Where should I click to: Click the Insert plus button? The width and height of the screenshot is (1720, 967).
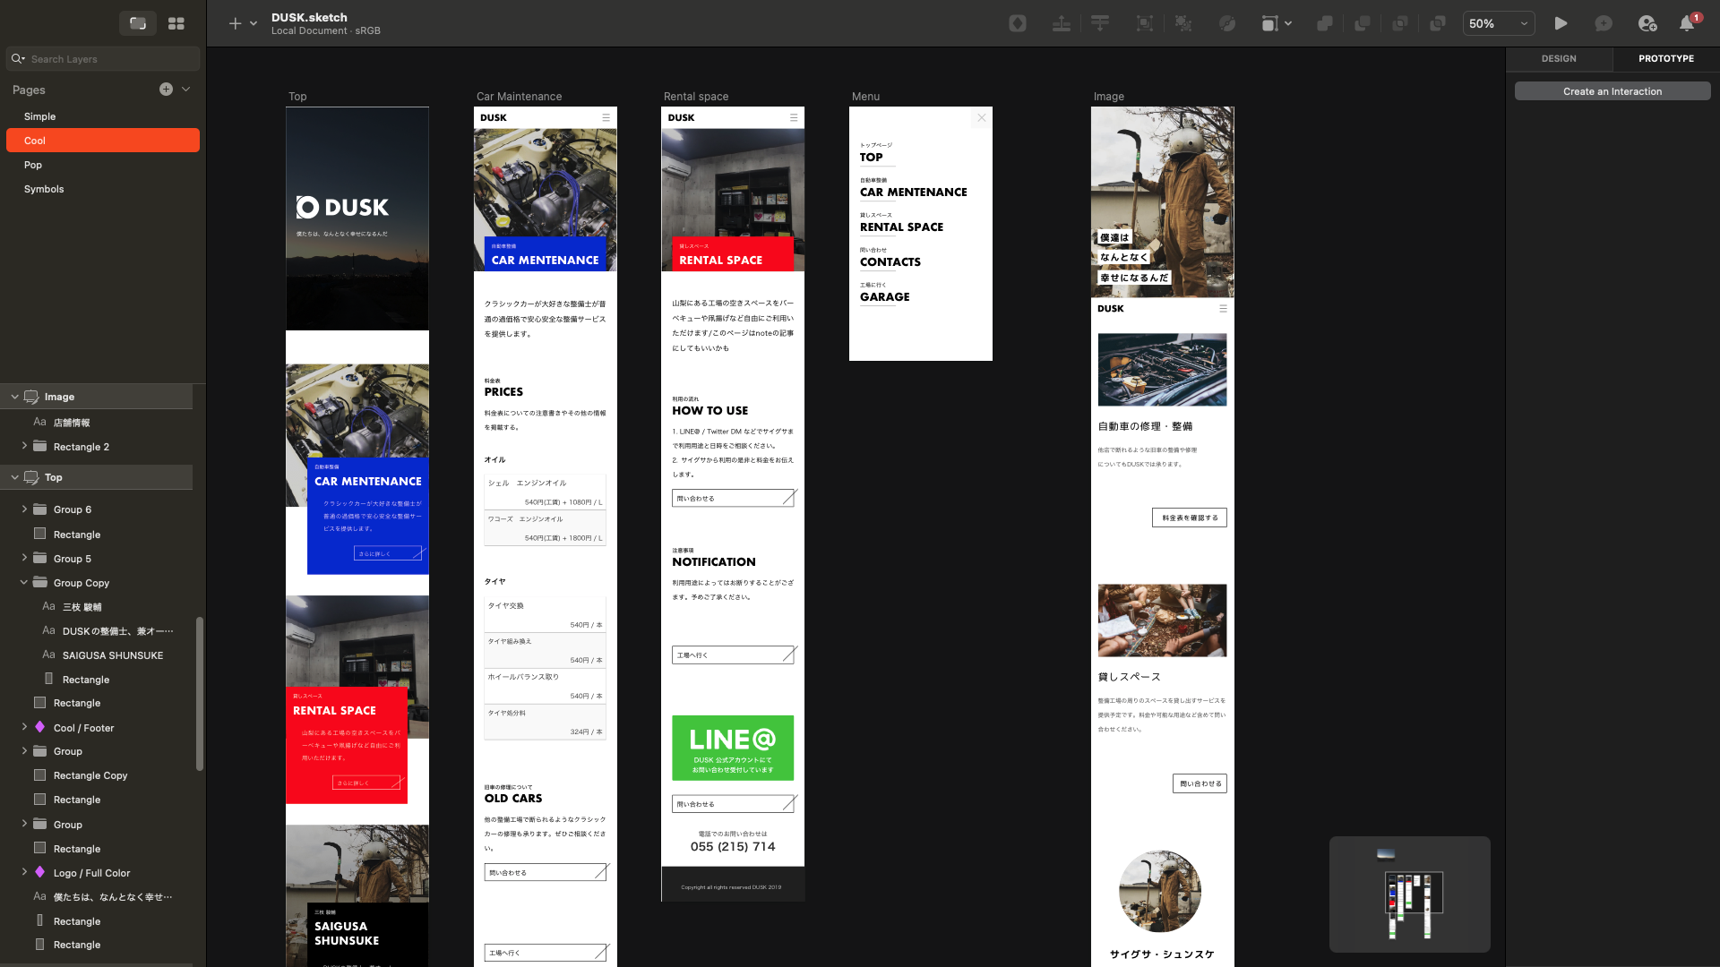[x=235, y=24]
